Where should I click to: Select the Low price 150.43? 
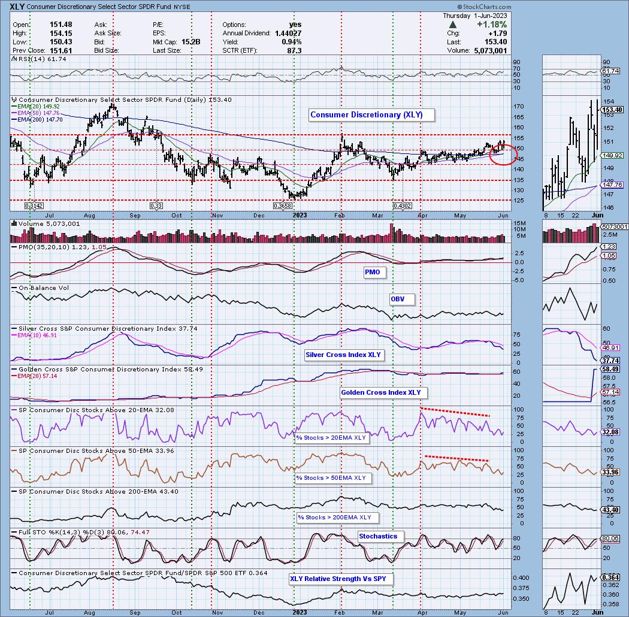tap(61, 42)
